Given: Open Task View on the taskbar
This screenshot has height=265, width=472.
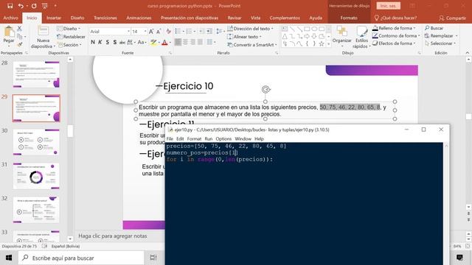Looking at the screenshot, I should [153, 258].
